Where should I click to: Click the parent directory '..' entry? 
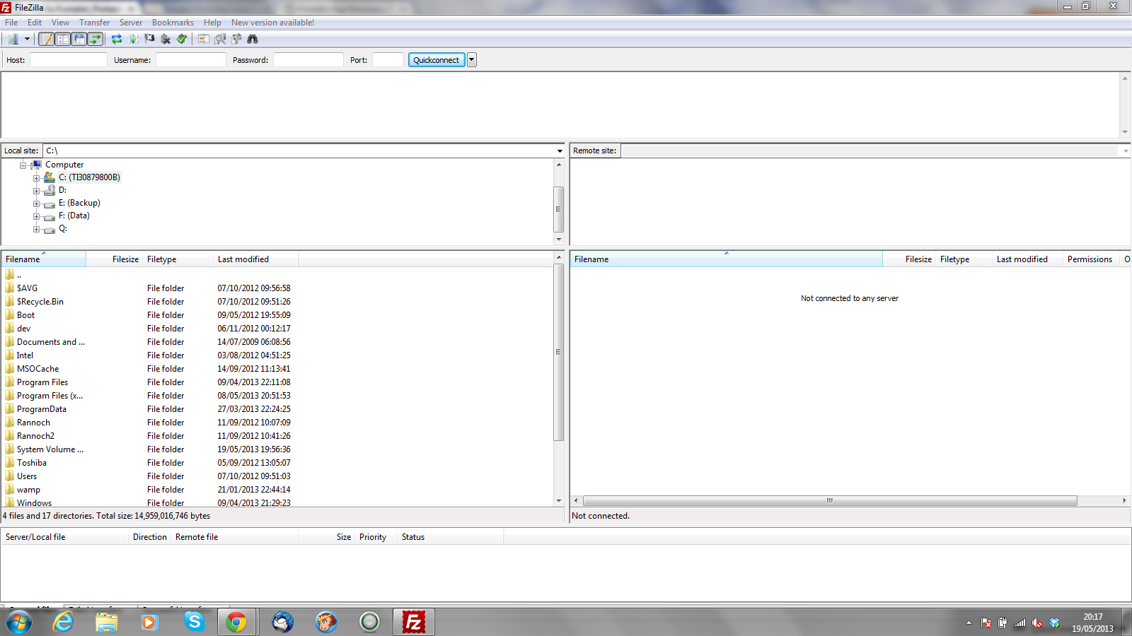tap(18, 275)
